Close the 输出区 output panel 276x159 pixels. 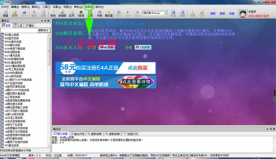tap(274, 129)
